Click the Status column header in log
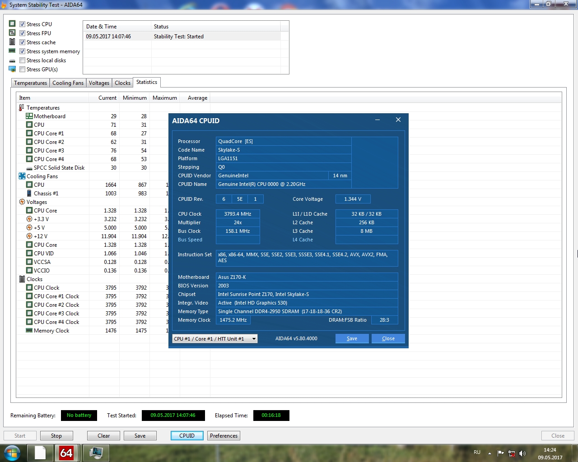 [x=216, y=27]
